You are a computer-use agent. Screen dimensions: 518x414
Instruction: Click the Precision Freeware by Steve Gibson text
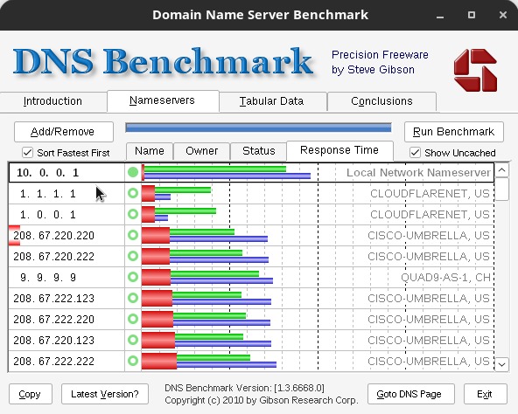click(x=380, y=62)
